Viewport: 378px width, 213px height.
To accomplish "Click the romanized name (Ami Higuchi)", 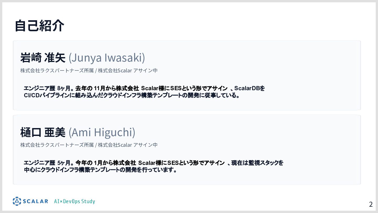I will pyautogui.click(x=102, y=132).
